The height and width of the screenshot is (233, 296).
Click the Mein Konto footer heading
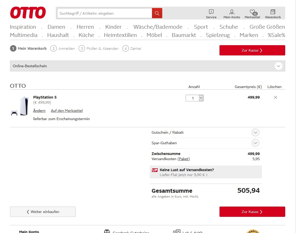29,231
